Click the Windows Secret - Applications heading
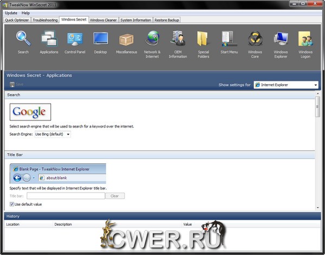The height and width of the screenshot is (255, 325). 39,75
